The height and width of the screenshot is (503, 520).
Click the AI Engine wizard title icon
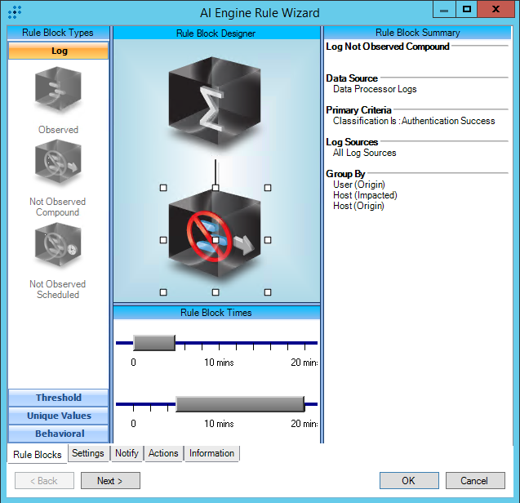point(15,12)
